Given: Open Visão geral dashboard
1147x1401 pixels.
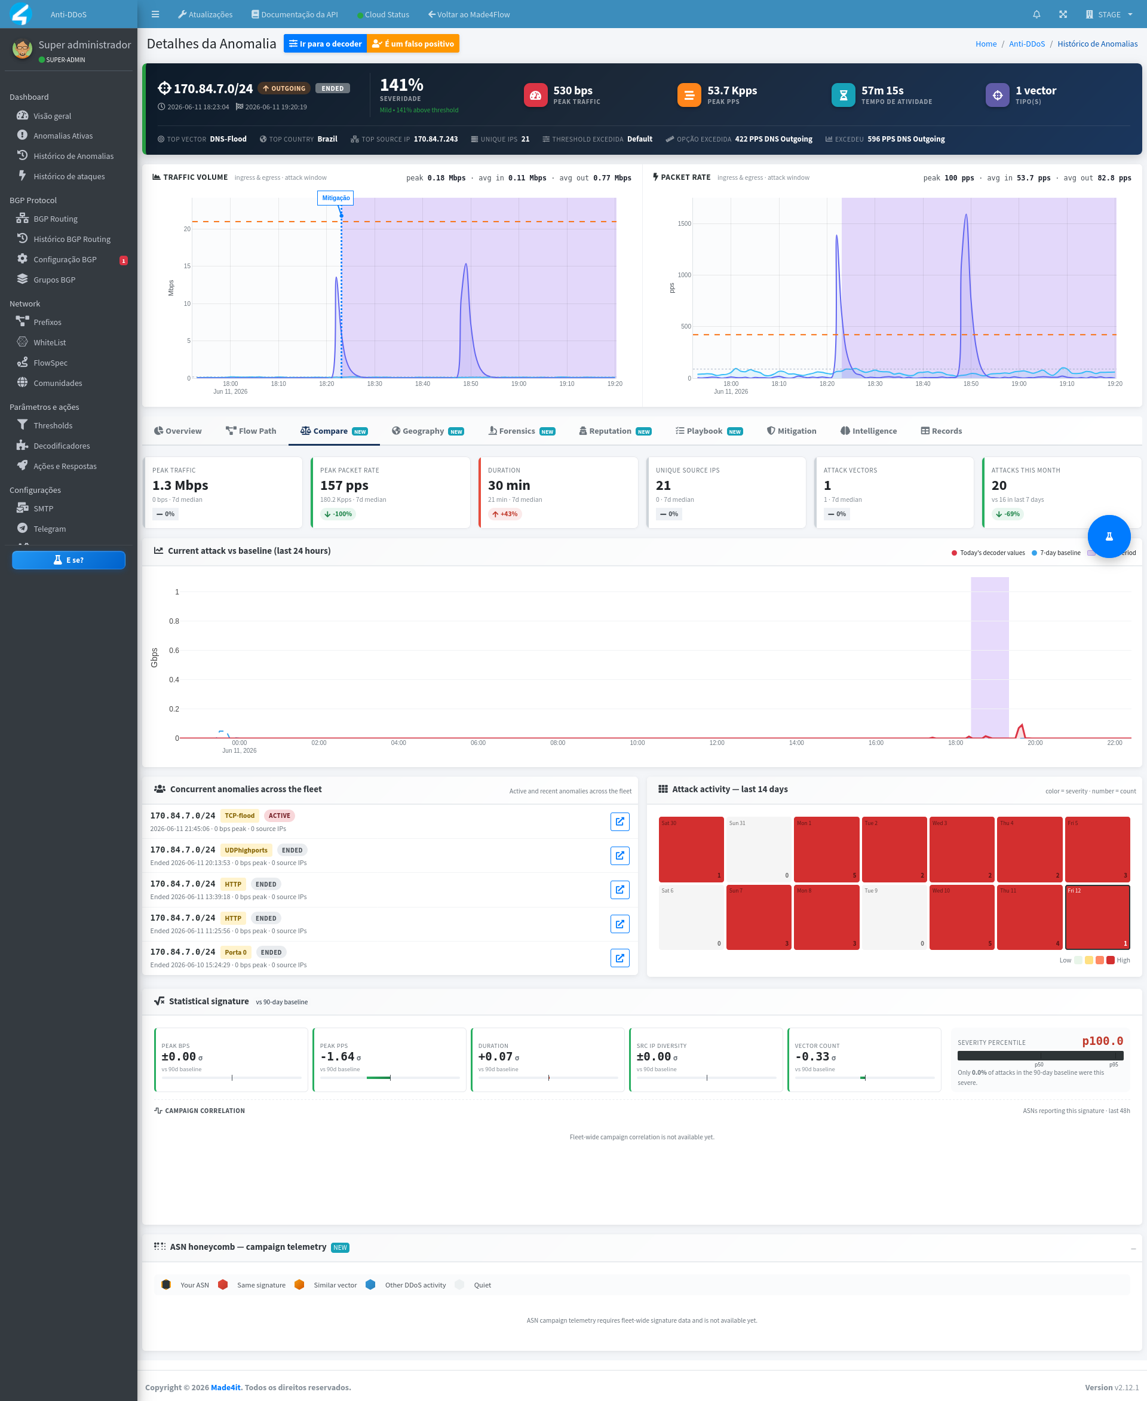Looking at the screenshot, I should coord(52,116).
